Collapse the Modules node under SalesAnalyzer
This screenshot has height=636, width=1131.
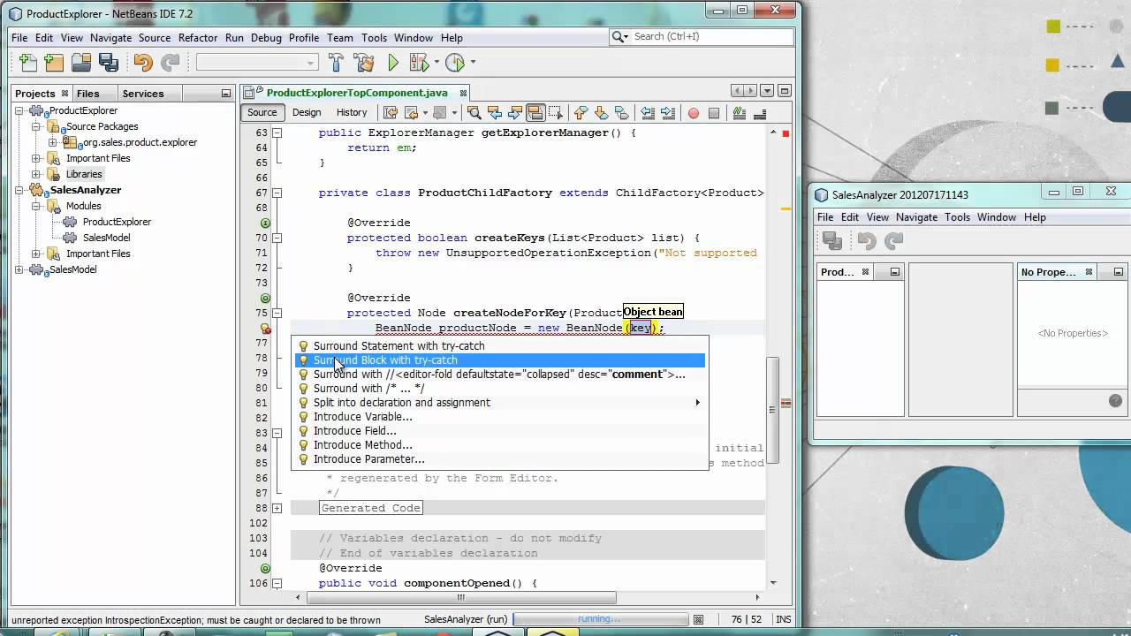(36, 206)
